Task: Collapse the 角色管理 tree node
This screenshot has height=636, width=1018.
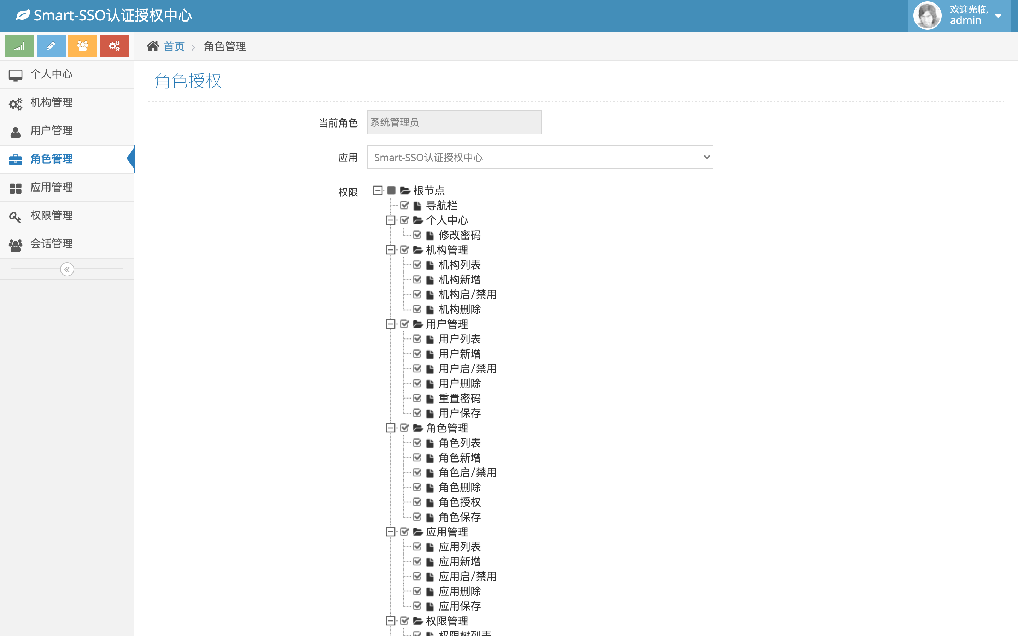Action: 390,428
